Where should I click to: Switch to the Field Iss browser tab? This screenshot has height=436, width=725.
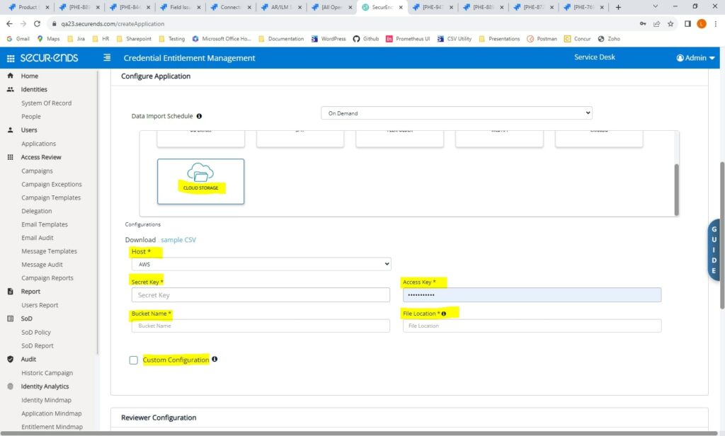point(179,7)
